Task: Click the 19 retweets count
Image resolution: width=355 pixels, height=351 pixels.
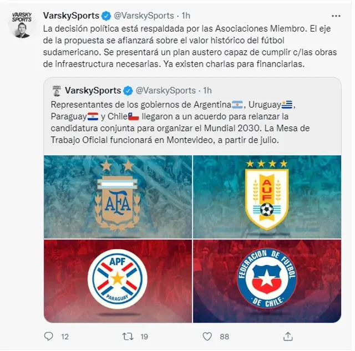Action: 144,337
